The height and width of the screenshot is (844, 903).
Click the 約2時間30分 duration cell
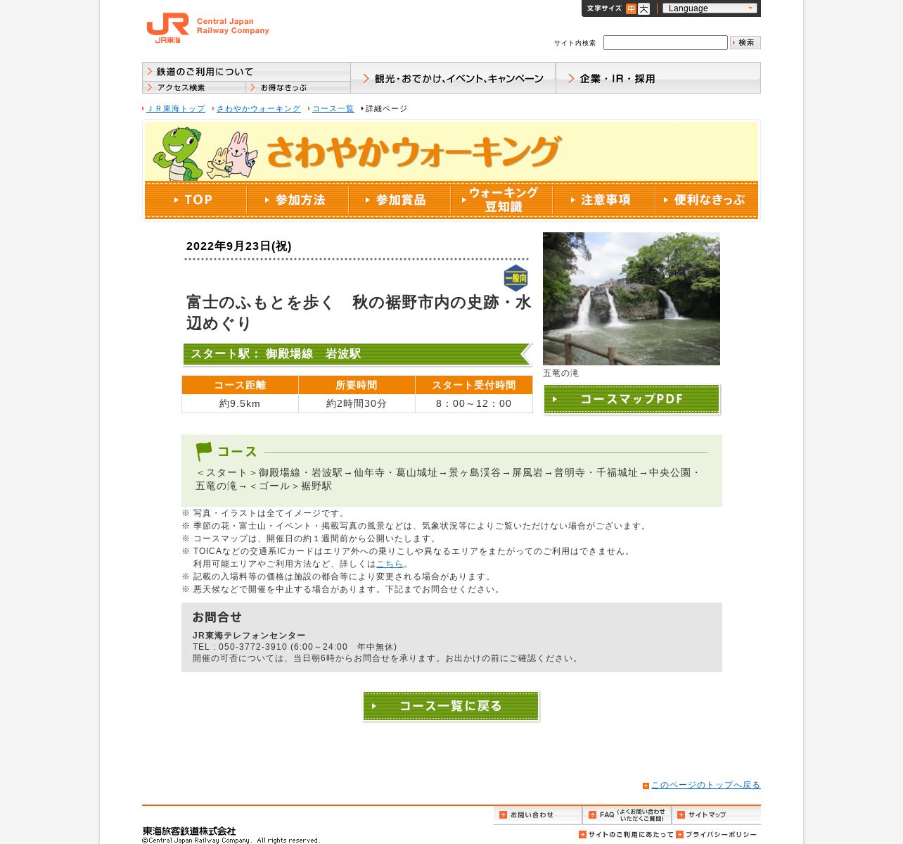[x=357, y=403]
